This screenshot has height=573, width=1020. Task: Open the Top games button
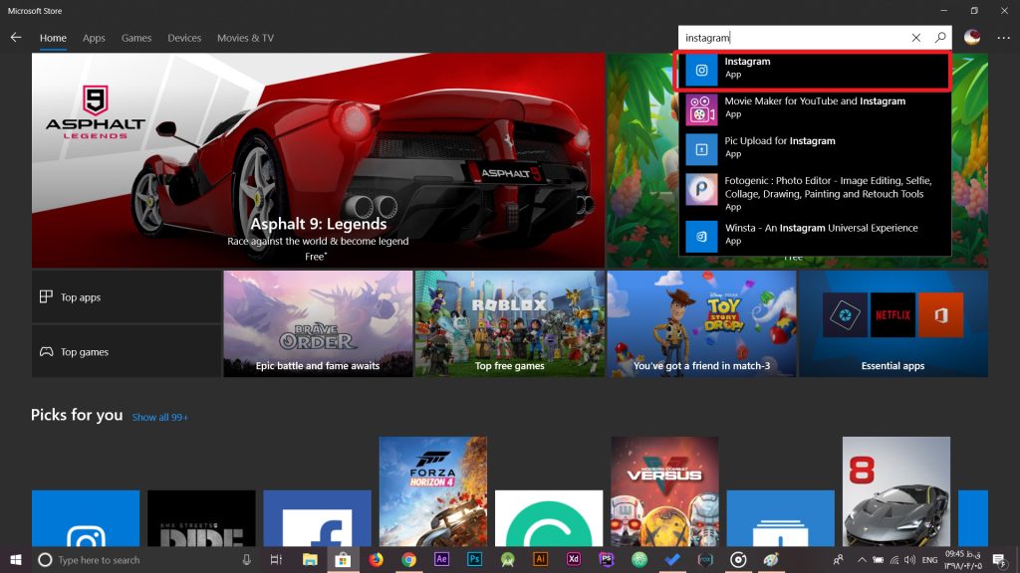127,351
